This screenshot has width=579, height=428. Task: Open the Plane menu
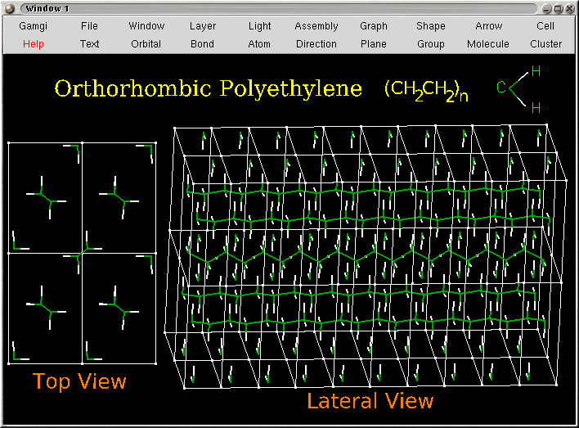(x=374, y=44)
